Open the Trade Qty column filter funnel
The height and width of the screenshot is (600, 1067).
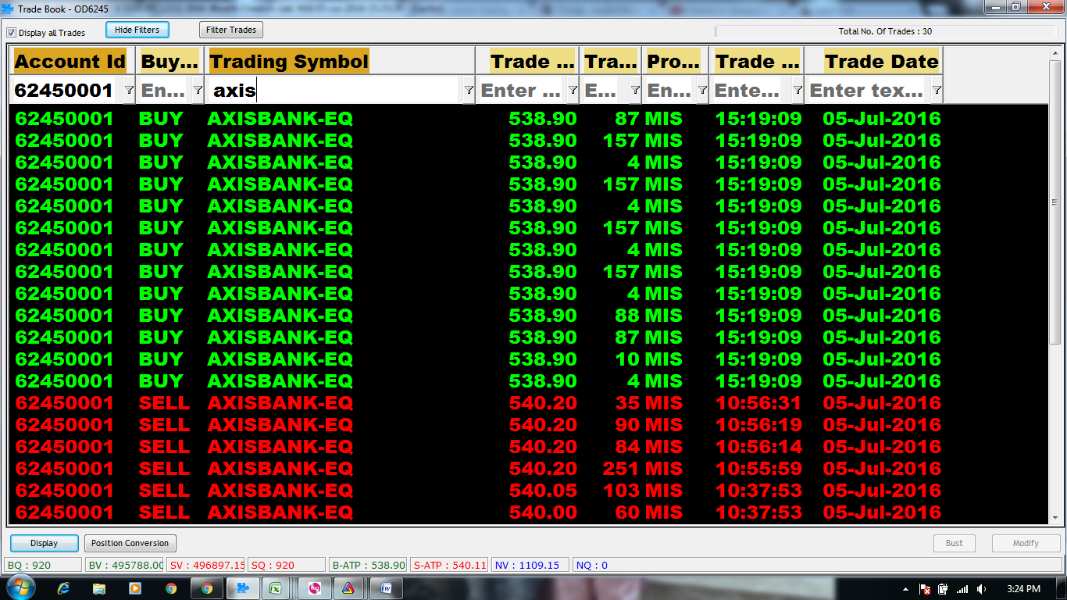[635, 91]
